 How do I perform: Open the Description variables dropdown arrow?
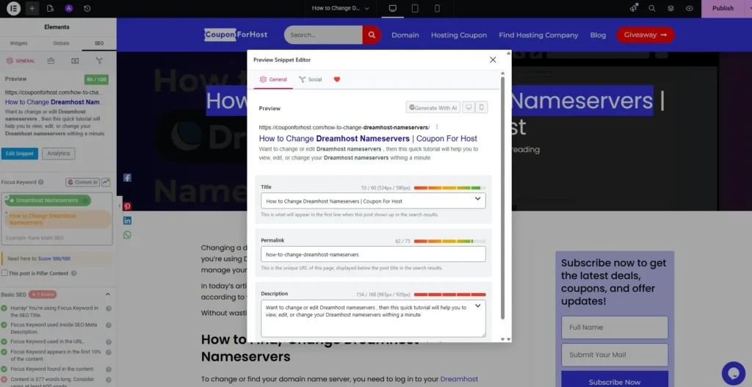(x=477, y=306)
